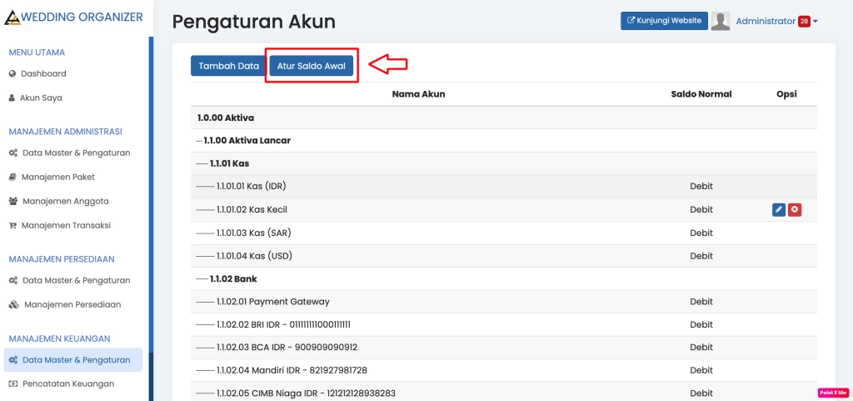Screen dimensions: 853x401
Task: Click the red notification badge showing 28
Action: (804, 22)
